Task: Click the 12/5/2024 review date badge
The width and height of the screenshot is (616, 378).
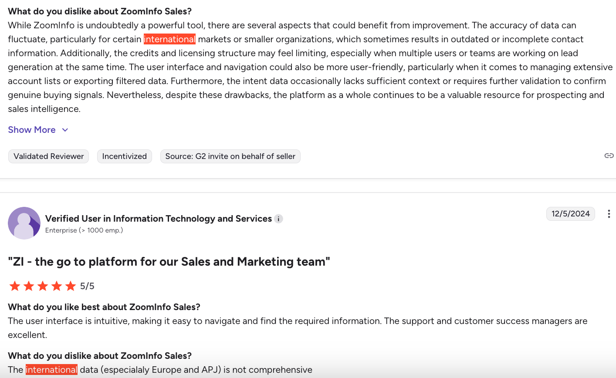Action: tap(571, 214)
